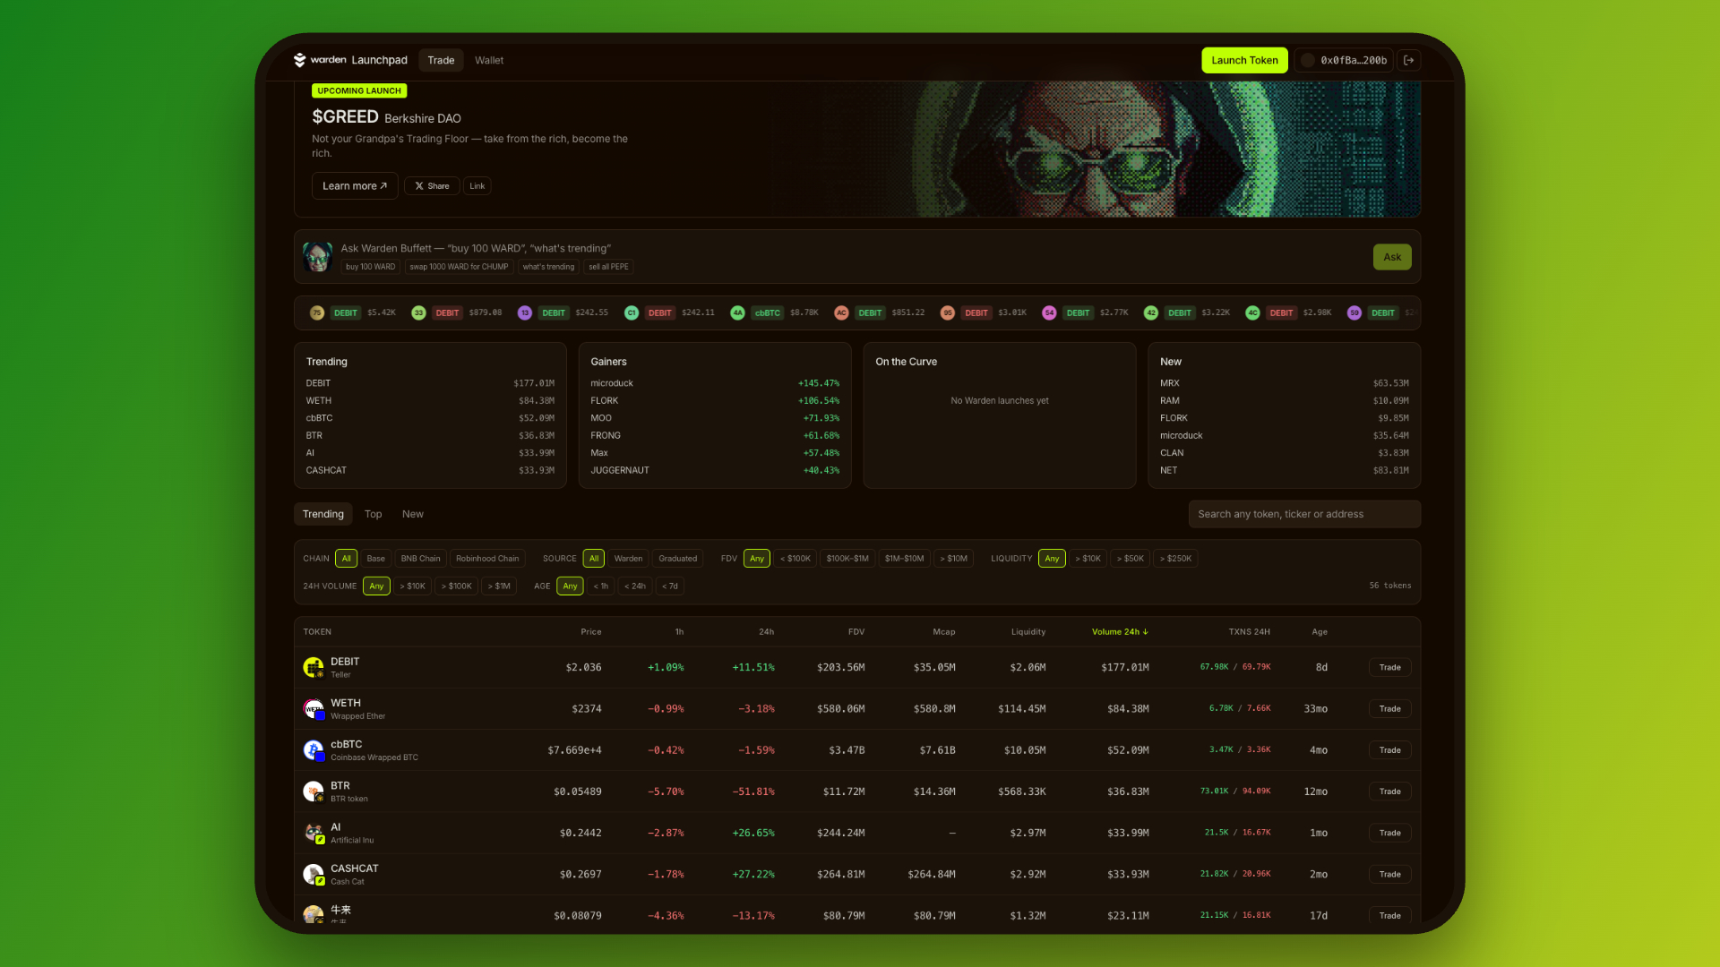Sort table by the Liquidity column
The width and height of the screenshot is (1720, 967).
[1028, 632]
